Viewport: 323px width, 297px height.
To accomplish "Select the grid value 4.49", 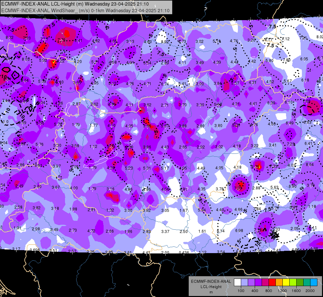I will pos(201,168).
